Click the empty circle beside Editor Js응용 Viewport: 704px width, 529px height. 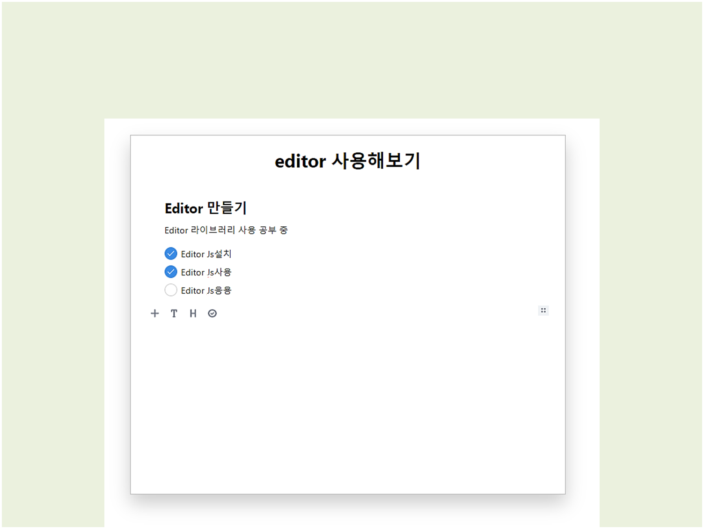pos(171,290)
